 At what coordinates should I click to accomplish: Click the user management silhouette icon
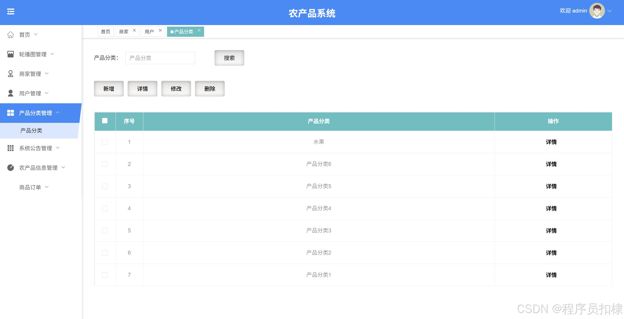(10, 93)
